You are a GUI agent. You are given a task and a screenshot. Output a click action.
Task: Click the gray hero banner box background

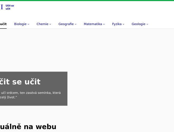tap(53, 102)
